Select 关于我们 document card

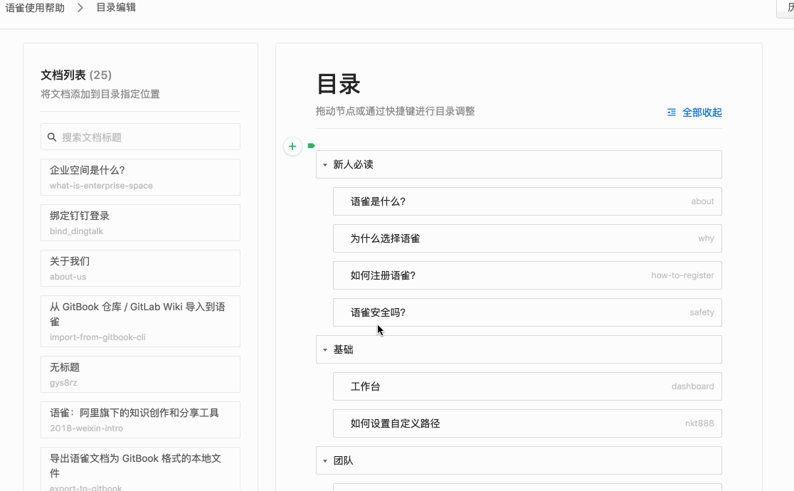(140, 268)
